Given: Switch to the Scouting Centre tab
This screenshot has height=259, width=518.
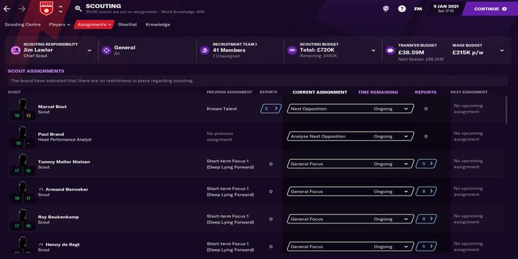Looking at the screenshot, I should pyautogui.click(x=23, y=24).
